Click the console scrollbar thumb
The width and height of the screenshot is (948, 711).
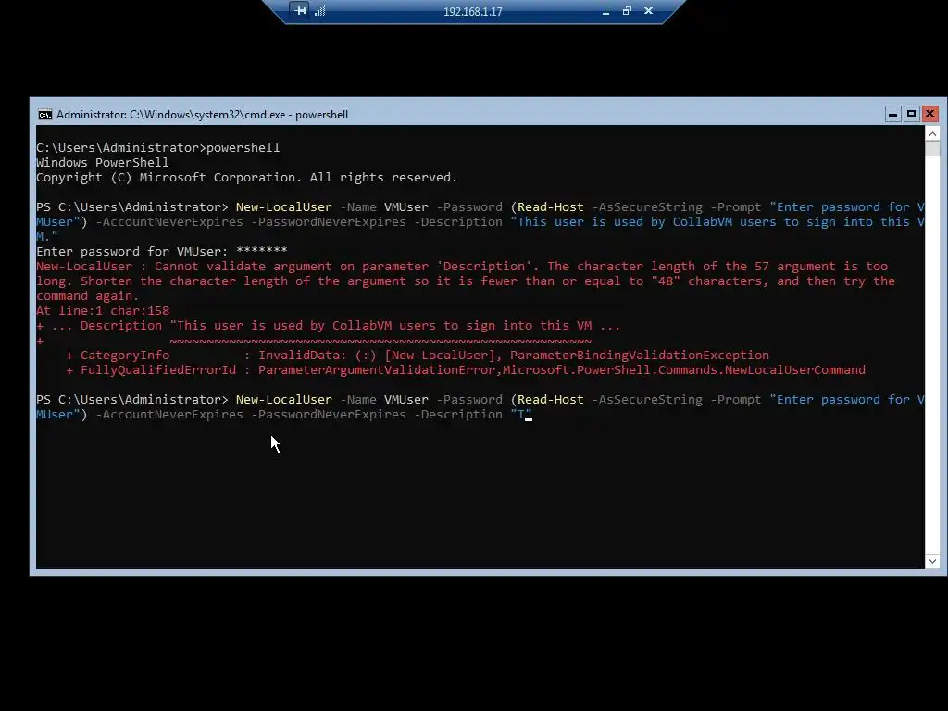(x=932, y=148)
